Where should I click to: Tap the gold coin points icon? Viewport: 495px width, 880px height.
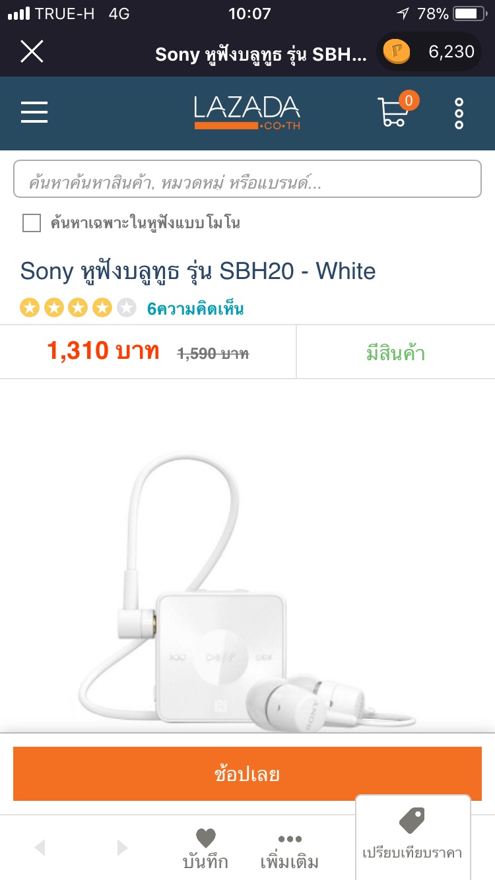pos(397,51)
